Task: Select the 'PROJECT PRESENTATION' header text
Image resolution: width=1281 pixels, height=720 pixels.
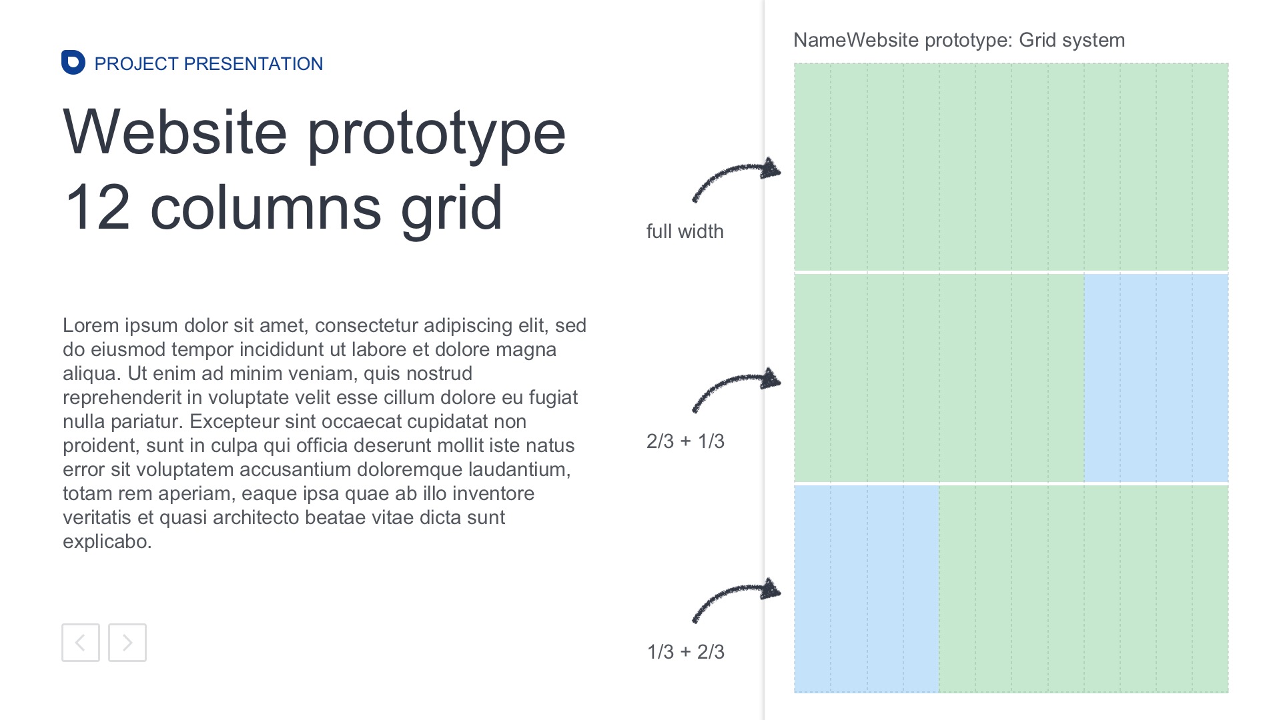Action: click(209, 64)
